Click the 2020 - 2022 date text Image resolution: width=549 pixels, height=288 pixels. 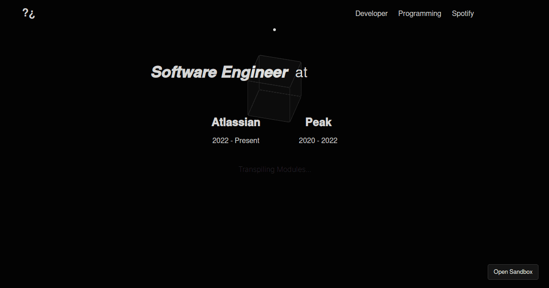tap(318, 141)
